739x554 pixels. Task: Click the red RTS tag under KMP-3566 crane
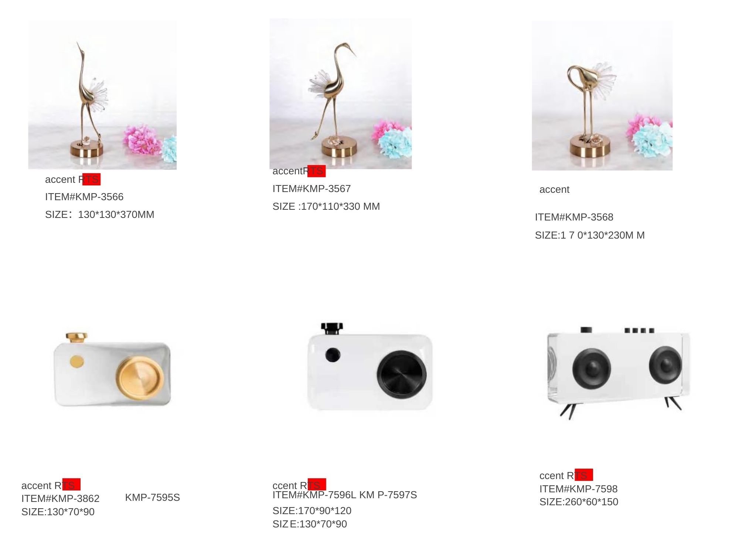(x=91, y=179)
